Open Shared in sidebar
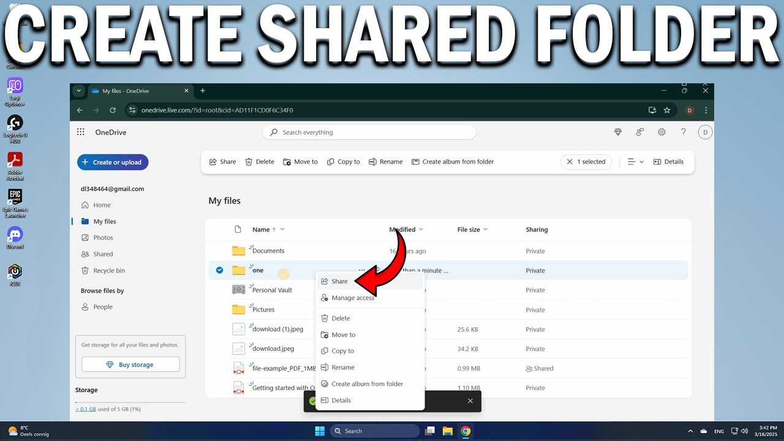 pyautogui.click(x=97, y=254)
